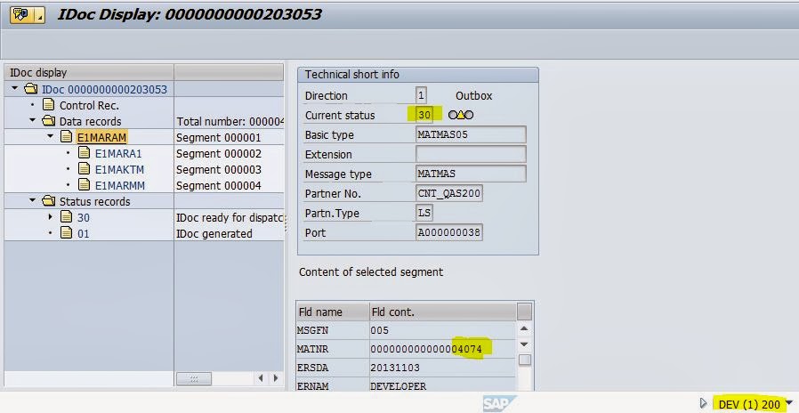Click the E1MARAM segment document icon
Screen dimensions: 799x413
tap(66, 137)
